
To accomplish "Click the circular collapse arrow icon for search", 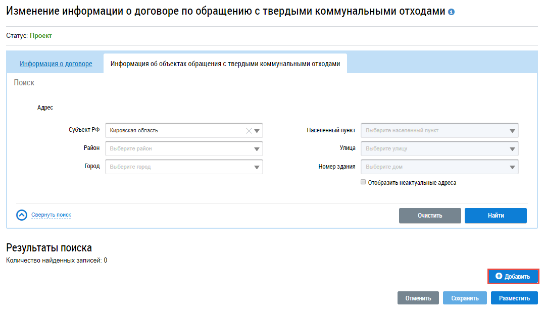I will pyautogui.click(x=21, y=215).
